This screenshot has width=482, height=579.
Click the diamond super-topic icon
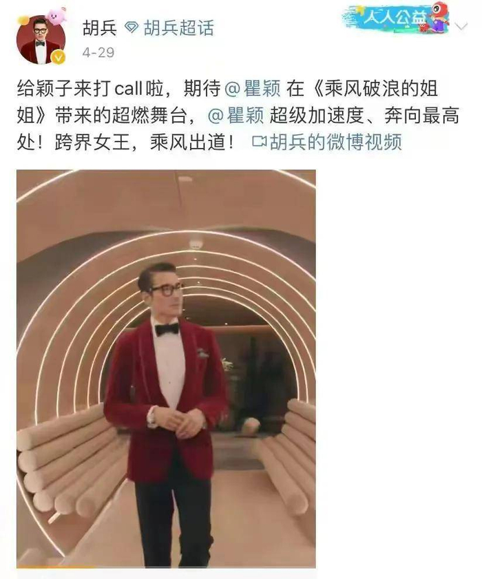(131, 28)
